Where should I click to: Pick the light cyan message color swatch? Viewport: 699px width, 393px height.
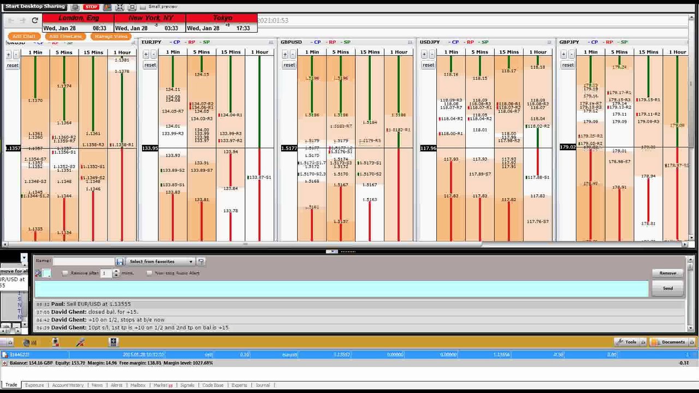point(46,273)
